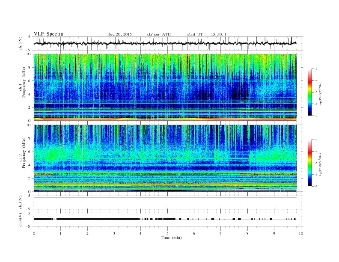Click the "ch.4(V)" axis label

(21, 220)
